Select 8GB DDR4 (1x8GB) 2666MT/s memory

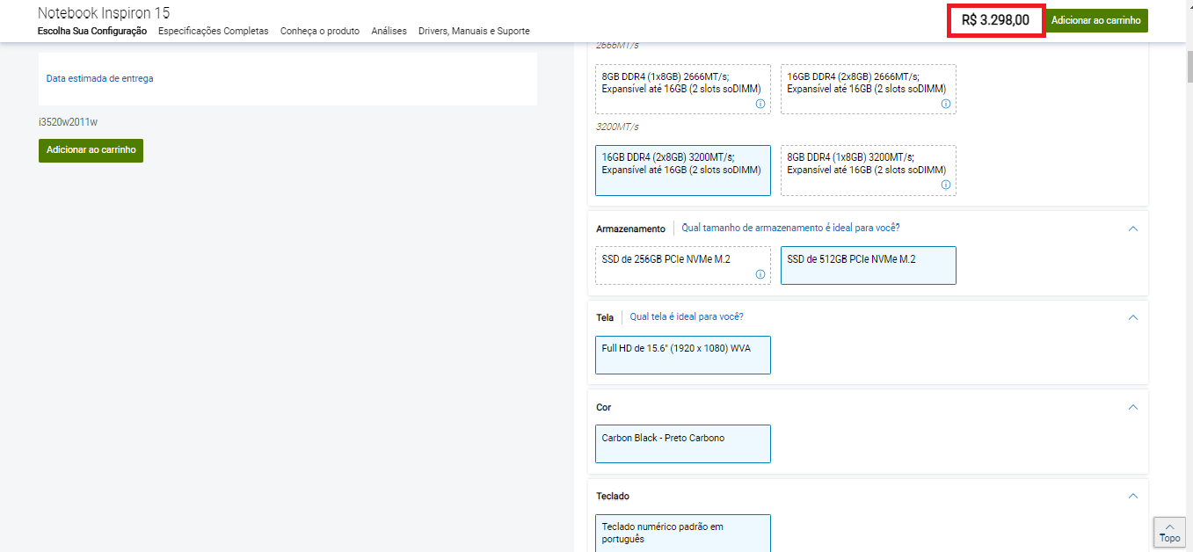click(683, 89)
